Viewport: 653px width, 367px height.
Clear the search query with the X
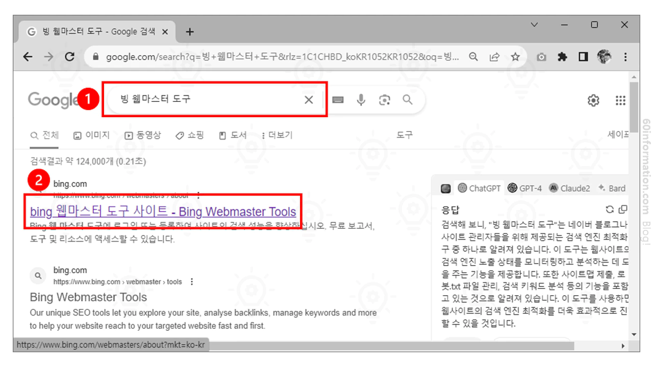tap(309, 100)
